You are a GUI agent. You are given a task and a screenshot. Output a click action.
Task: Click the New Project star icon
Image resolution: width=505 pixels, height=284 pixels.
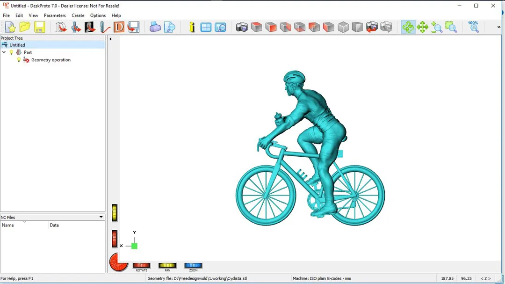click(10, 27)
